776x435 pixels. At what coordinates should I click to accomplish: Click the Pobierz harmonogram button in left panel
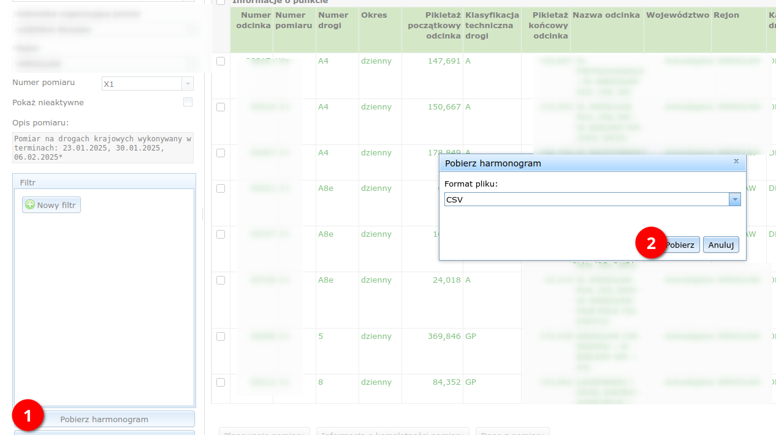[x=104, y=419]
